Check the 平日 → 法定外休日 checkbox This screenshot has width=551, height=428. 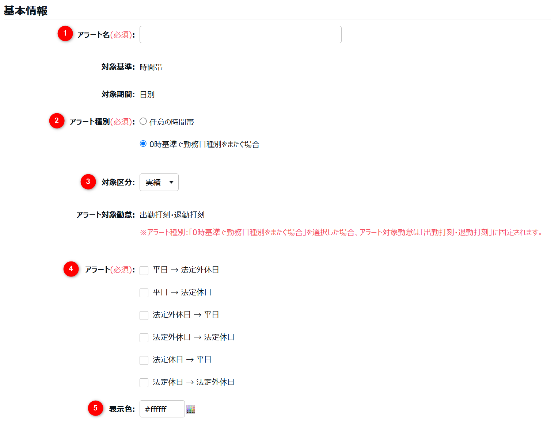pyautogui.click(x=144, y=270)
